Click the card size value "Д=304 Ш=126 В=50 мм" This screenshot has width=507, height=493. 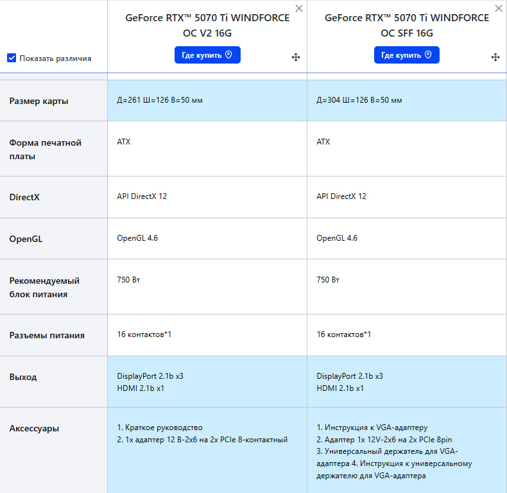359,100
